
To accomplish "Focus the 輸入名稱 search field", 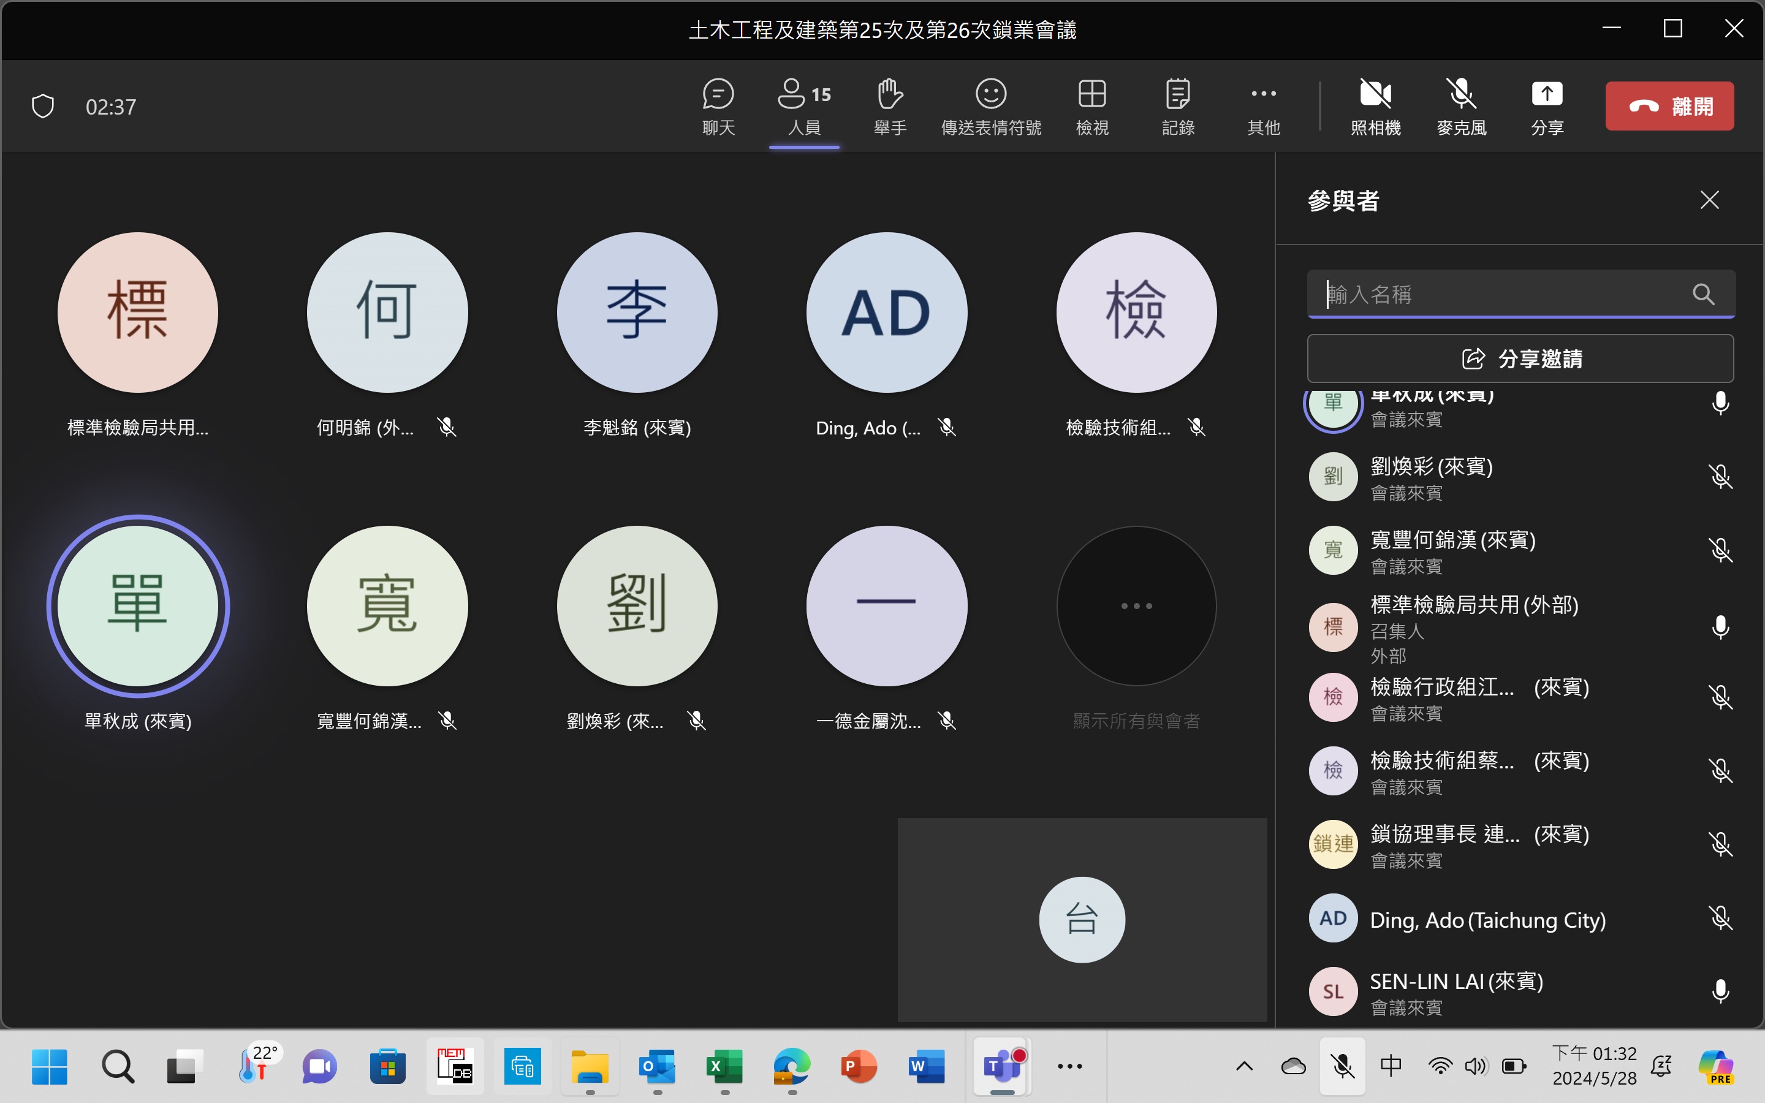I will coord(1520,294).
